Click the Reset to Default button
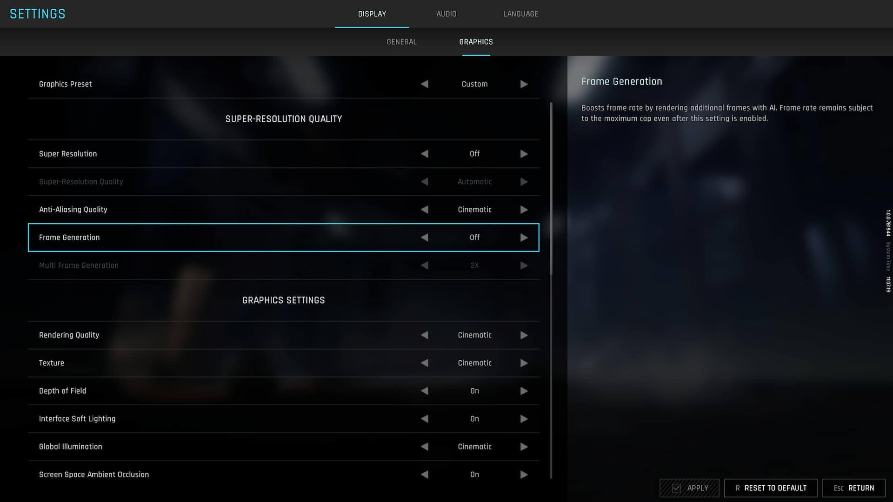The height and width of the screenshot is (502, 893). (x=771, y=488)
